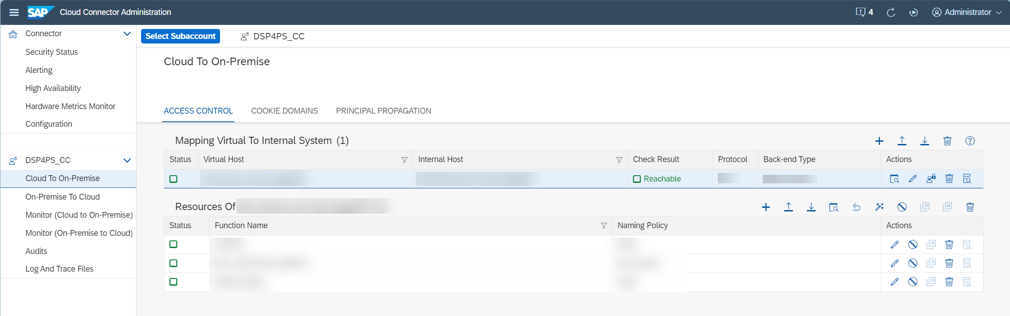The width and height of the screenshot is (1010, 316).
Task: Filter the Function Name column
Action: tap(604, 225)
